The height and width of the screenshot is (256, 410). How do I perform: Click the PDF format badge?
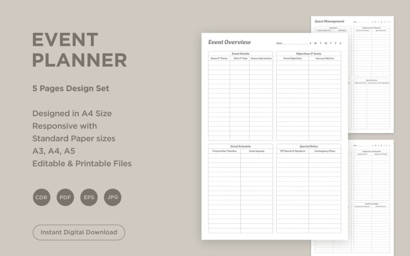click(x=66, y=197)
